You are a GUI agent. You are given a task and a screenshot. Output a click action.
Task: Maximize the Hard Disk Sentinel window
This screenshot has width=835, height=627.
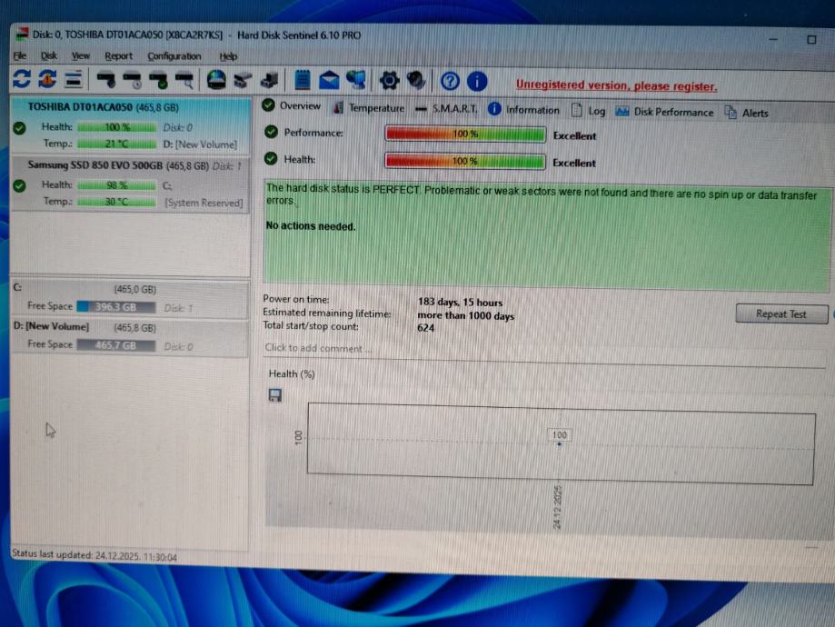[x=811, y=39]
